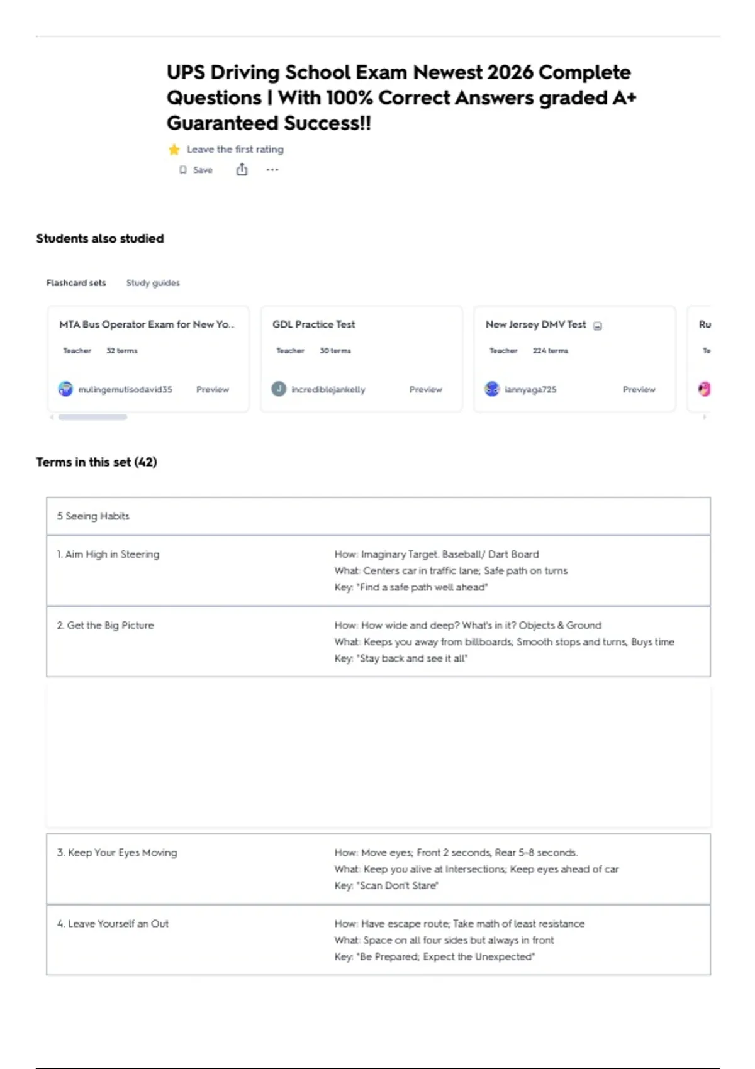The width and height of the screenshot is (755, 1069).
Task: Switch to the Flashcard sets tab
Action: tap(76, 283)
